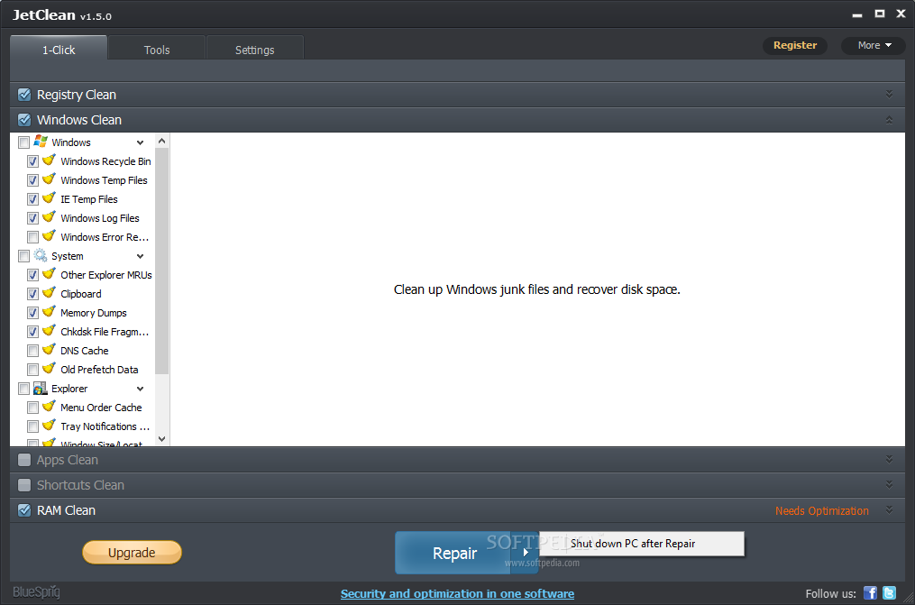
Task: Click broom icon beside Windows Recycle Bin
Action: [x=49, y=160]
